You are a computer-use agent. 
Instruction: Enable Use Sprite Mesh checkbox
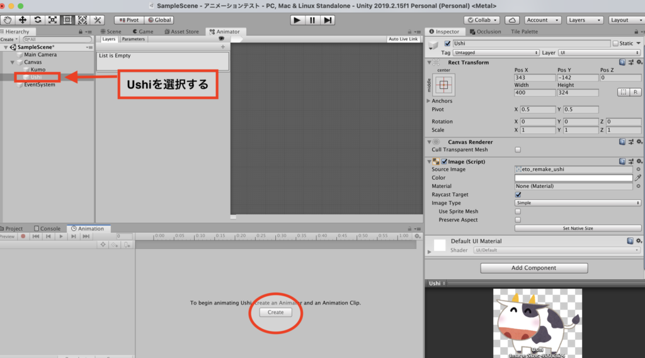(518, 212)
